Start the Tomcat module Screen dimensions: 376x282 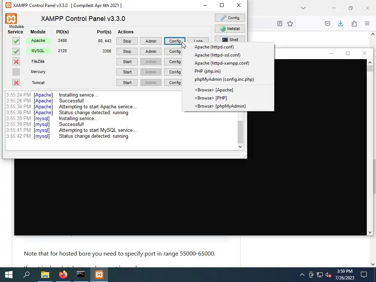click(127, 83)
